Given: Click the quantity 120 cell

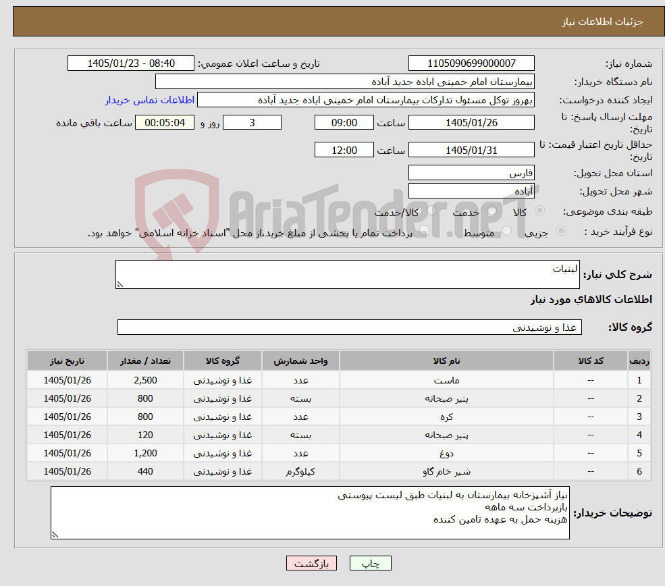Looking at the screenshot, I should click(x=145, y=435).
